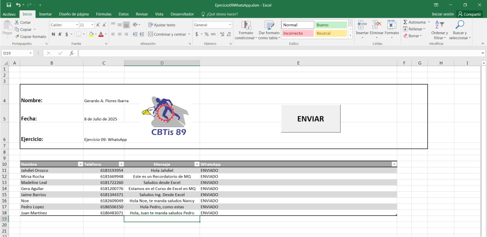The height and width of the screenshot is (237, 487).
Task: Open the Teléfono column filter dropdown
Action: [x=121, y=164]
